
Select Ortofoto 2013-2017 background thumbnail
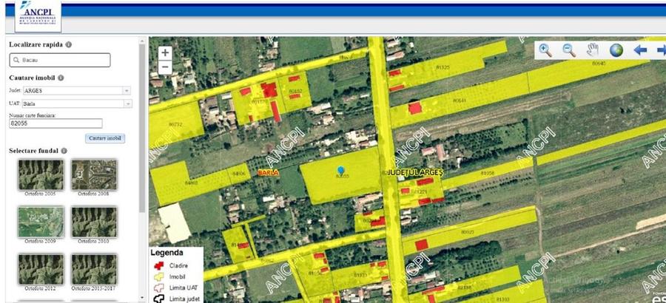coord(93,270)
